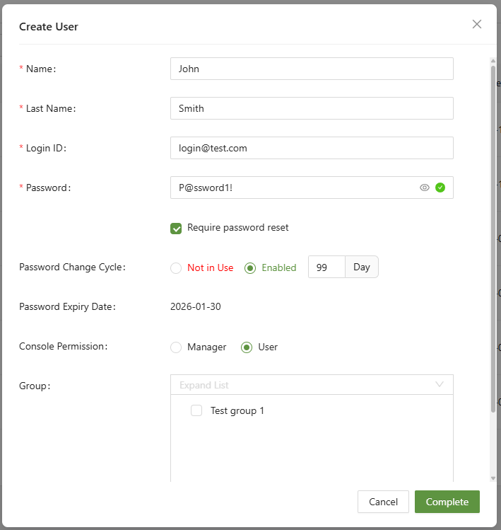The height and width of the screenshot is (530, 501).
Task: Focus the Name field containing John
Action: point(311,69)
